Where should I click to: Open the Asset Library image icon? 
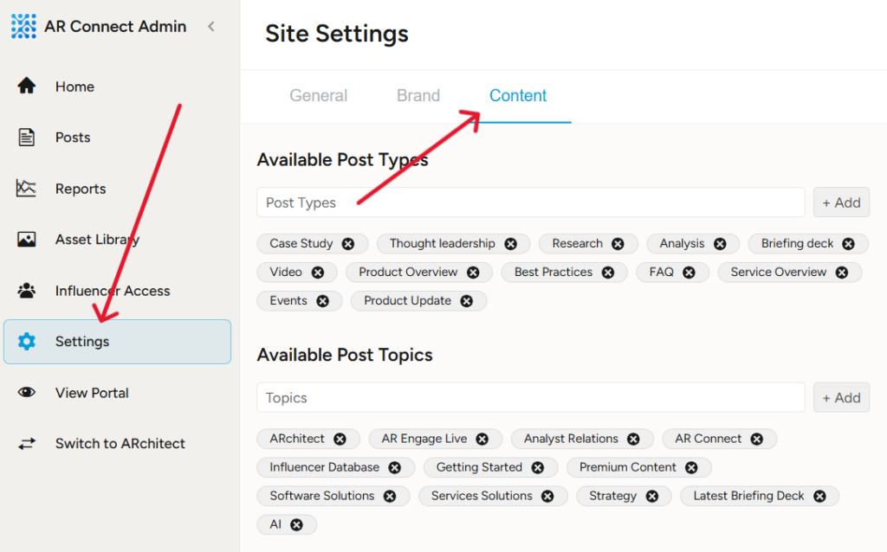(x=27, y=240)
